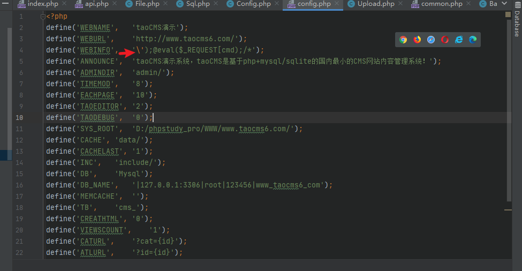
Task: Click the inspection status indicator square
Action: point(508,14)
